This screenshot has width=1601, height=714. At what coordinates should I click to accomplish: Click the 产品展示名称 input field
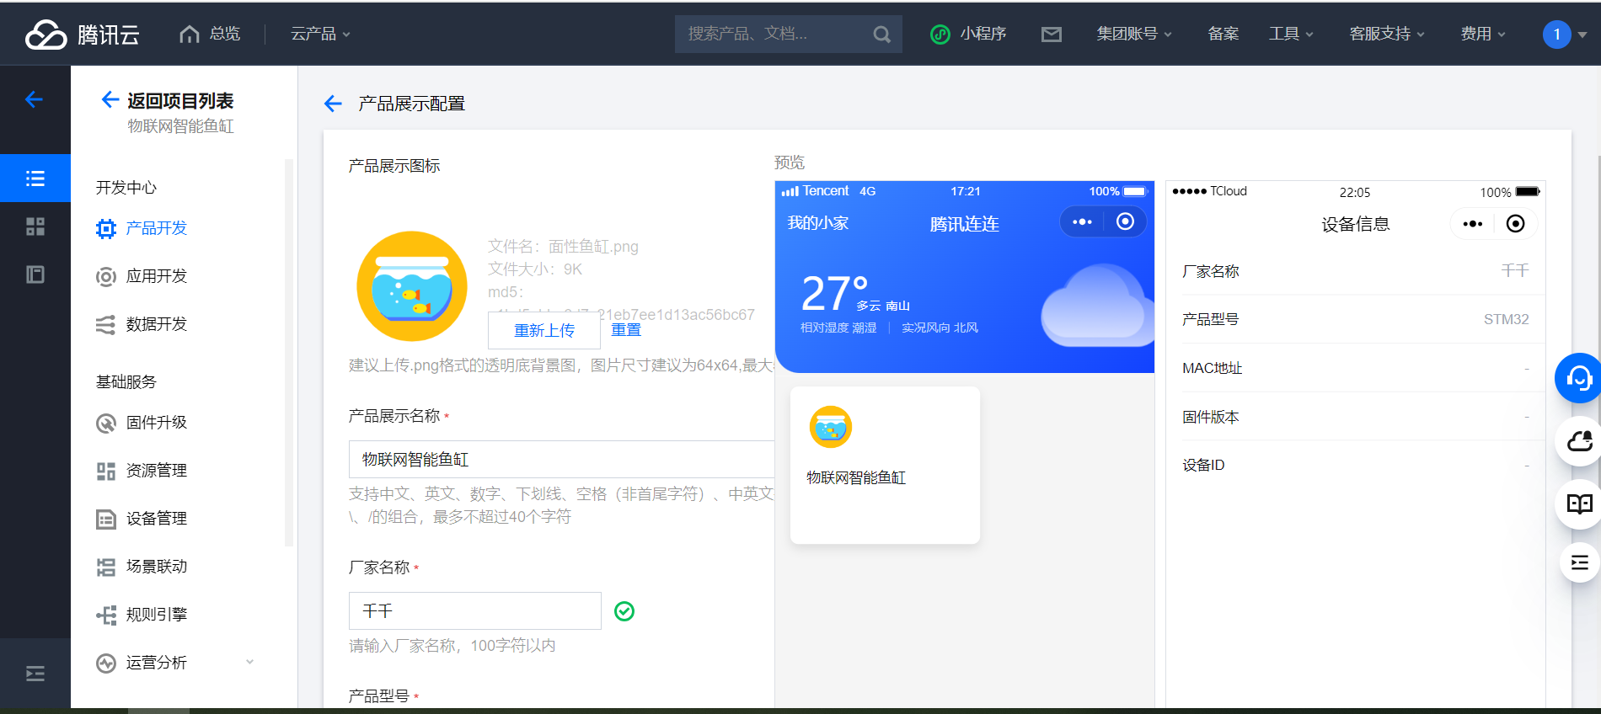click(560, 460)
